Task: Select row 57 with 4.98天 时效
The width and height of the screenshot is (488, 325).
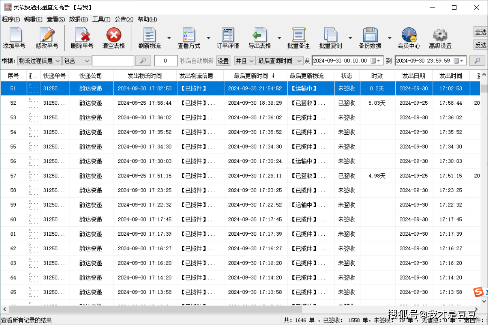Action: coord(240,176)
